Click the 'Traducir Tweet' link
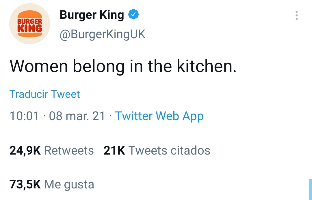This screenshot has height=200, width=312. pyautogui.click(x=44, y=94)
